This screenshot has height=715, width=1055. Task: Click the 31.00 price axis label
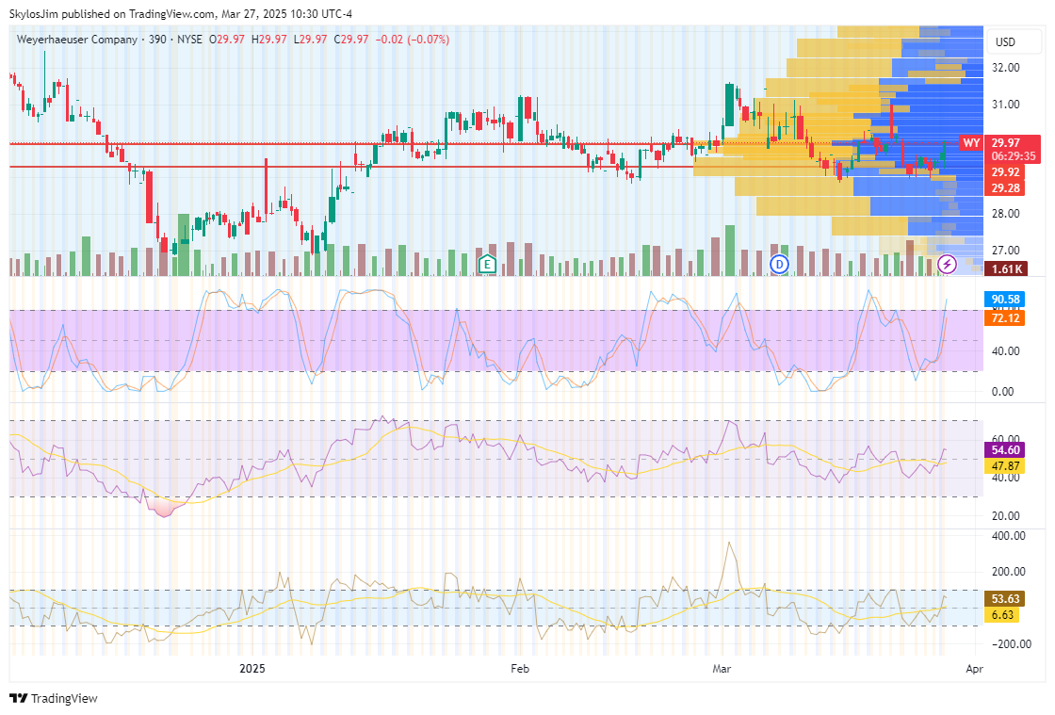1006,105
